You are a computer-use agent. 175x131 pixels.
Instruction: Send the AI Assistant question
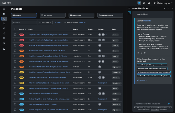click(x=169, y=104)
